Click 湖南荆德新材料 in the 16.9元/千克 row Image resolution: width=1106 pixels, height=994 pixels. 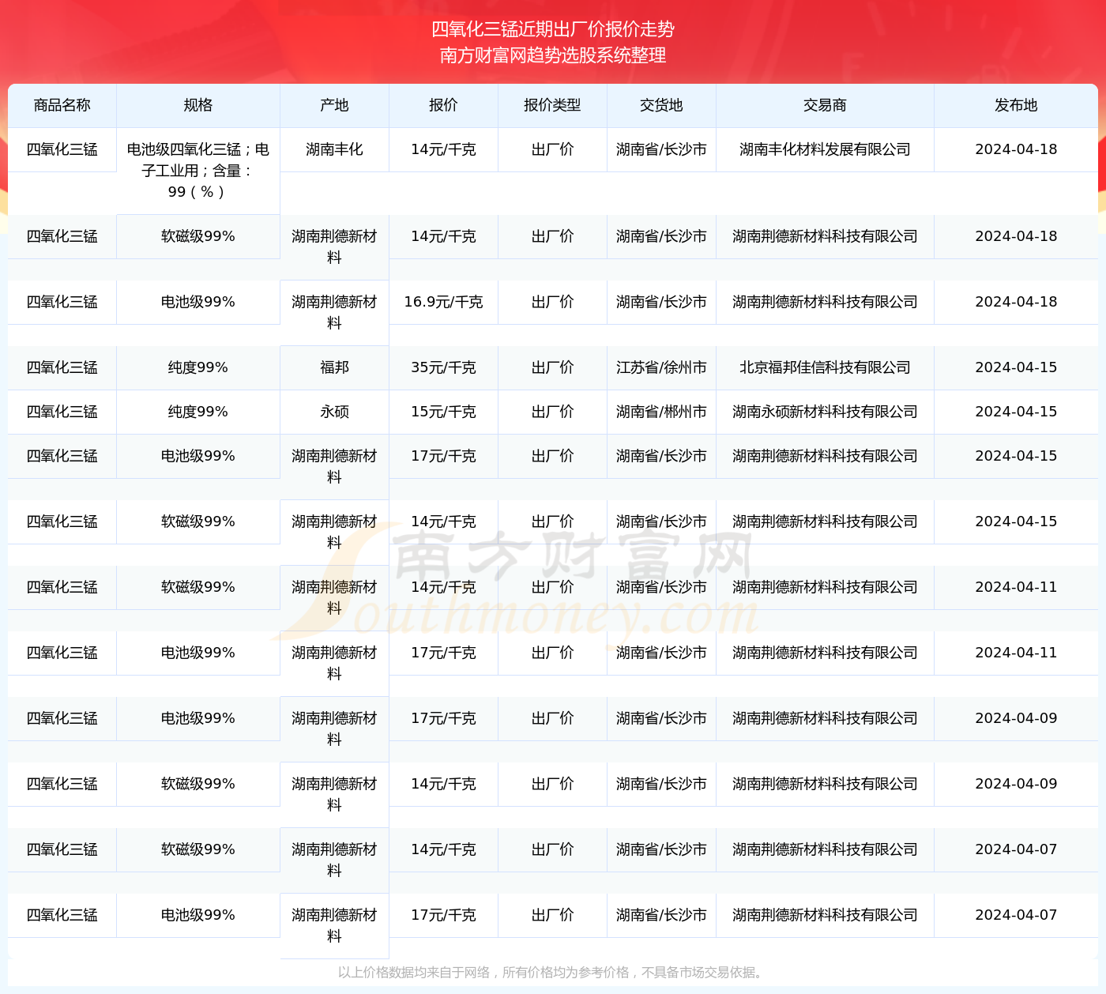[x=334, y=312]
